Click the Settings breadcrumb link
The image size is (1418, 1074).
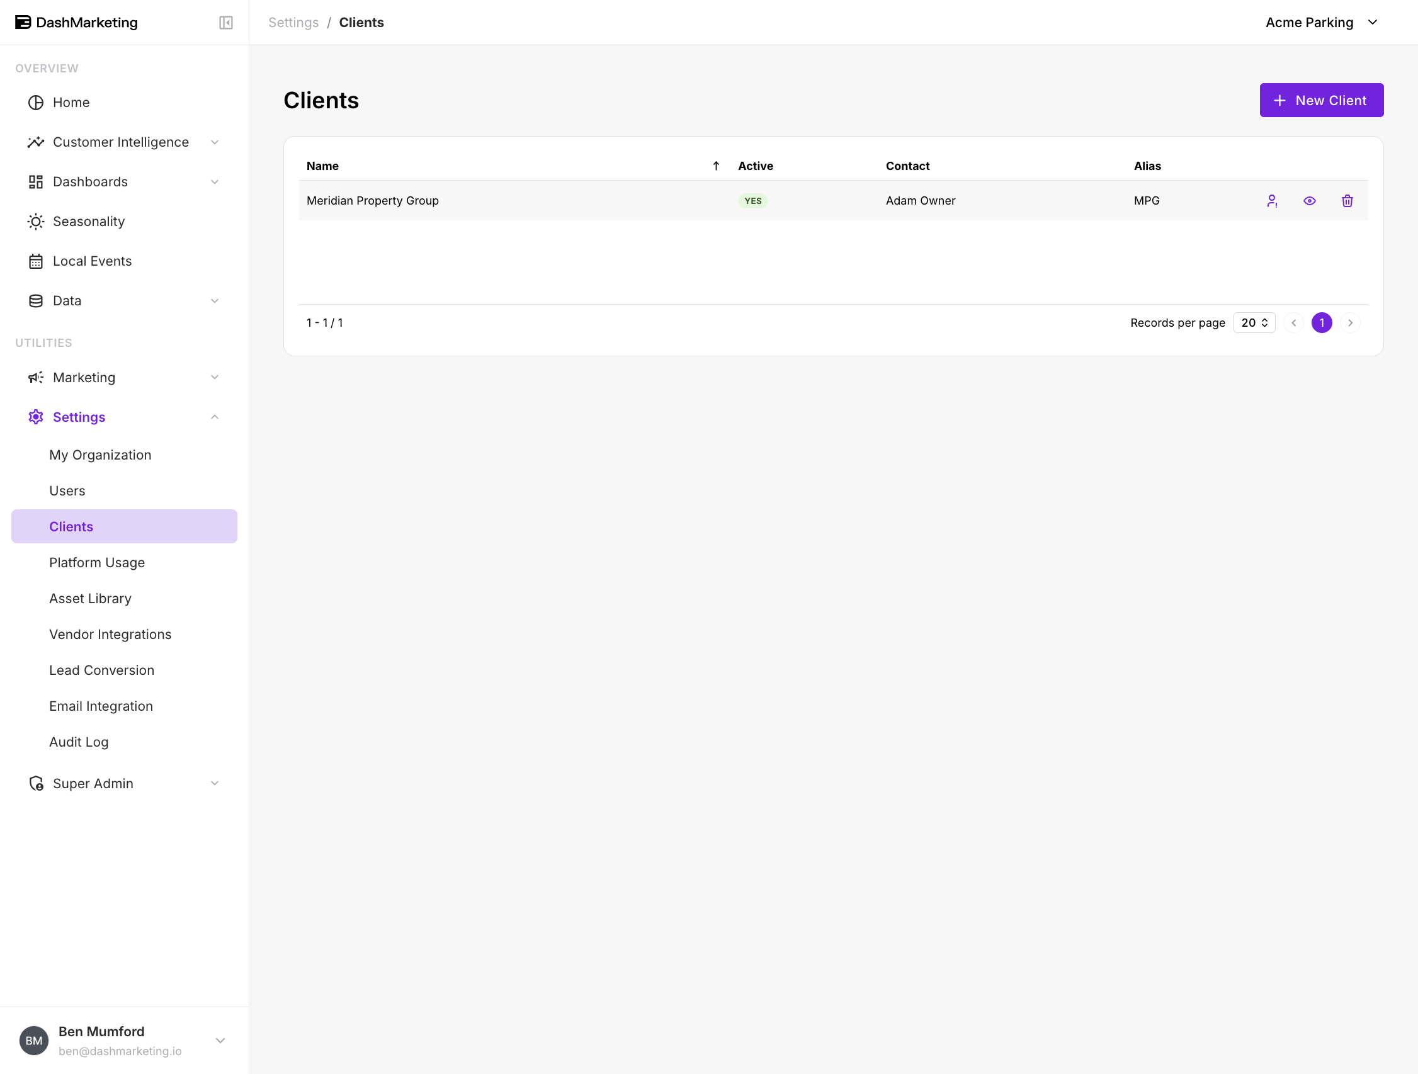tap(293, 23)
